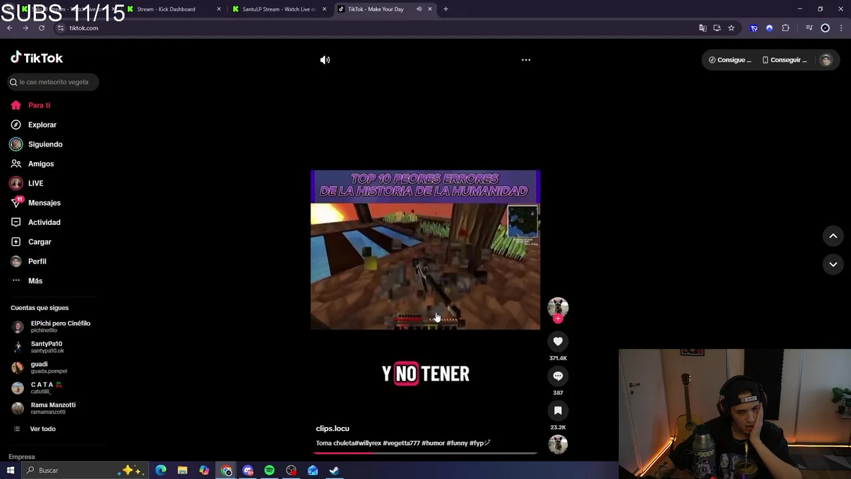The image size is (851, 479).
Task: Focus the TikTok search field
Action: coord(53,82)
